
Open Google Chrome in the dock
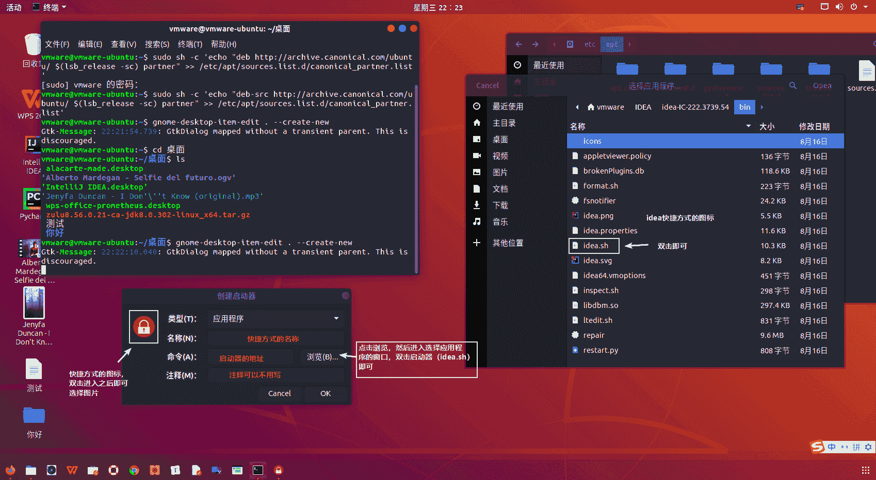(134, 470)
